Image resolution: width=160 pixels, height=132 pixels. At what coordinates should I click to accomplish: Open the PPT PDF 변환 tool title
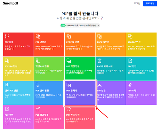click(x=73, y=42)
